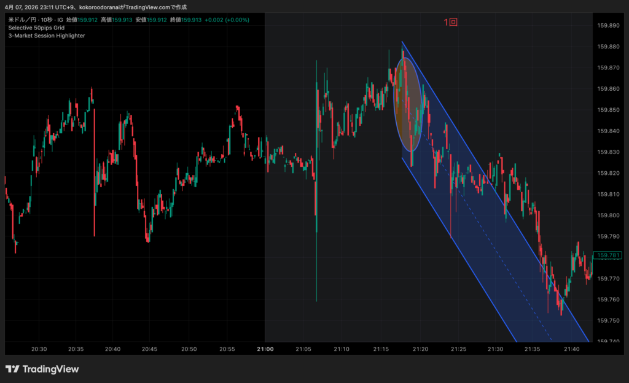The height and width of the screenshot is (383, 629).
Task: Click the 20:30 label on time axis
Action: (x=39, y=349)
